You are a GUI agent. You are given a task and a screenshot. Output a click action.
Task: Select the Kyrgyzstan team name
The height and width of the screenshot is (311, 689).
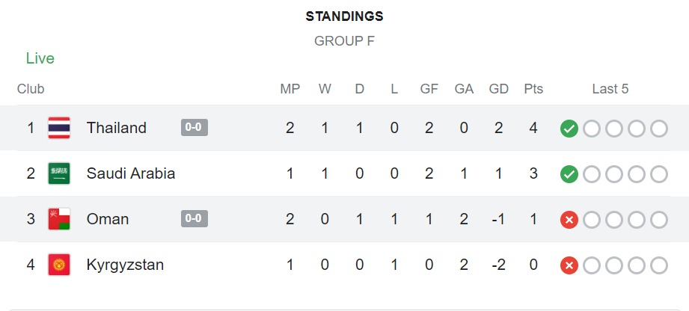point(125,265)
